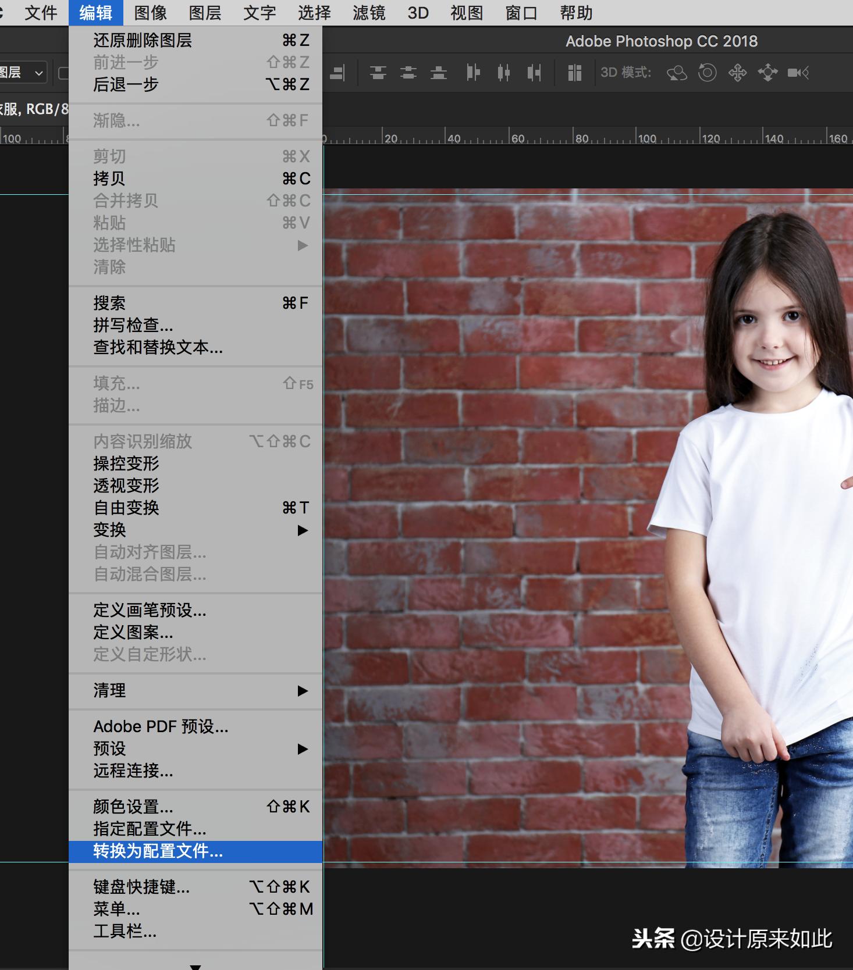Select the 3D orbit camera icon
Viewport: 853px width, 970px height.
(677, 73)
